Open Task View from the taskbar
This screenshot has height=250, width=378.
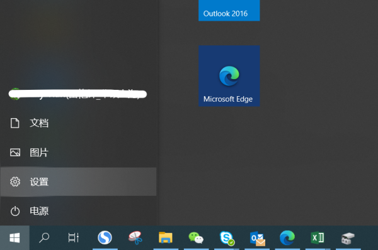tap(74, 237)
